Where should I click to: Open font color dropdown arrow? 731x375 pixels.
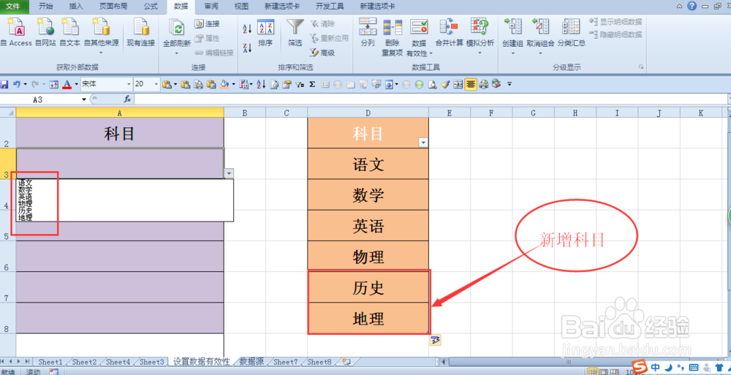pos(77,84)
